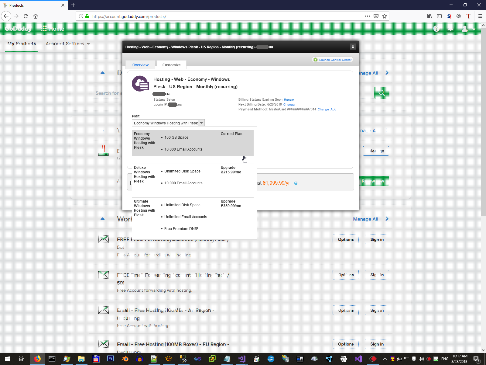Click Options for first FREE Email Forwarding row

click(x=346, y=239)
